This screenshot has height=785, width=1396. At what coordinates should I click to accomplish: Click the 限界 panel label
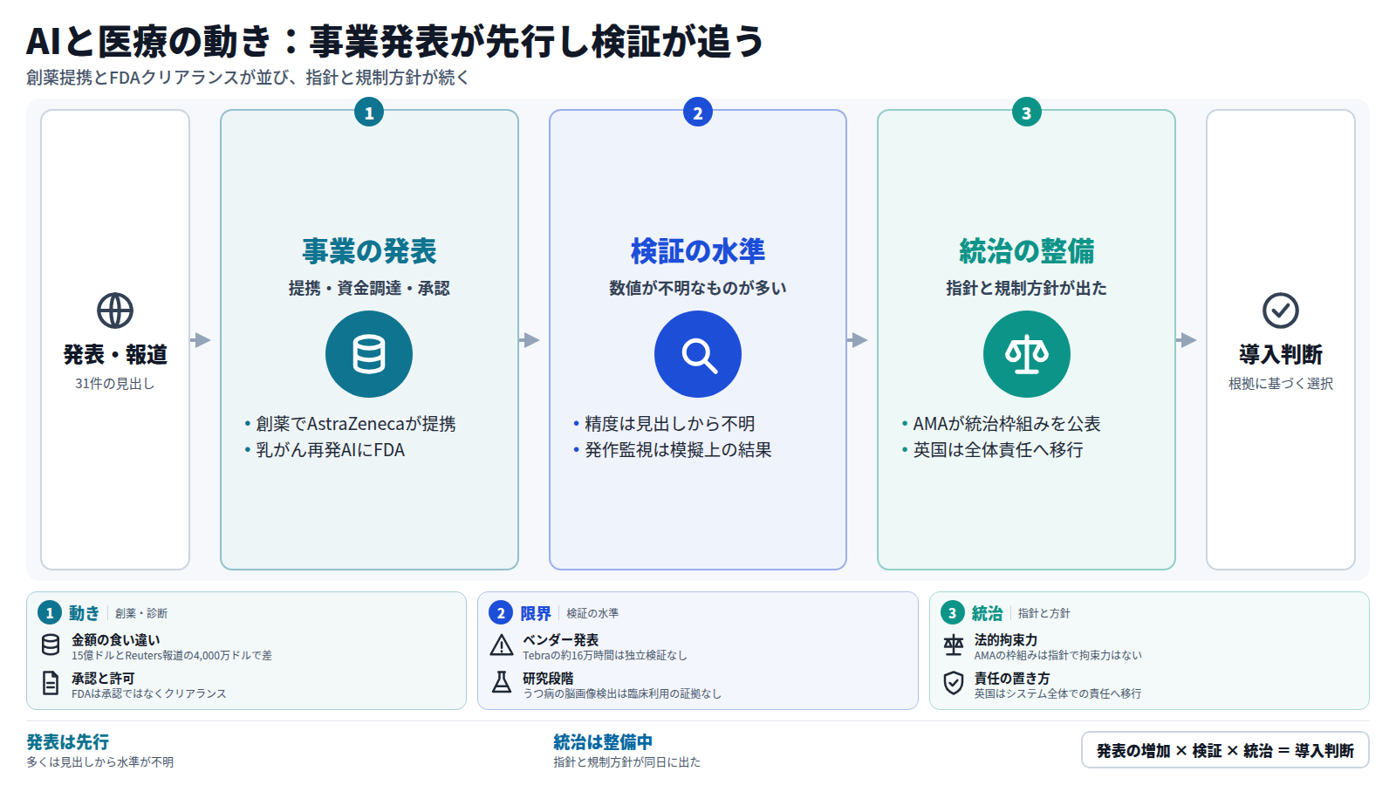pyautogui.click(x=536, y=613)
